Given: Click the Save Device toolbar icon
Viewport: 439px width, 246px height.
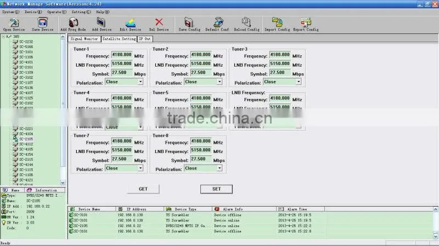Looking at the screenshot, I should pos(43,22).
